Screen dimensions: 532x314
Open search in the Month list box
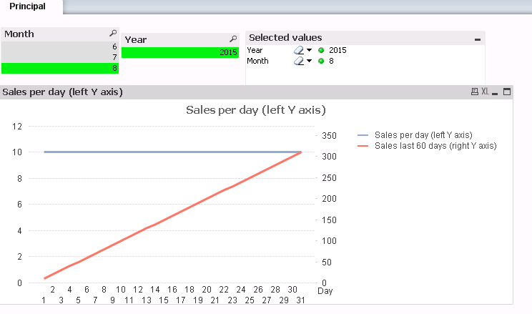(112, 34)
